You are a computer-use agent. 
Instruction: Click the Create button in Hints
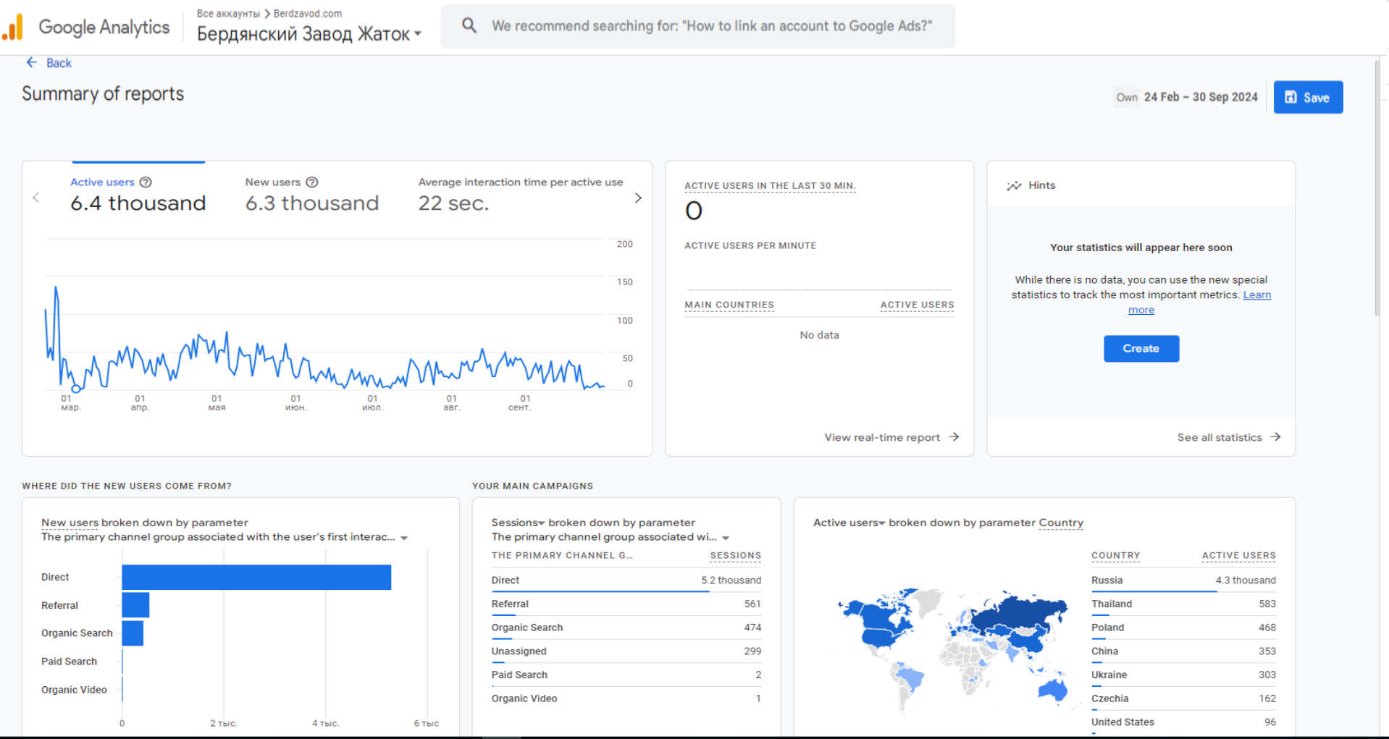1141,348
